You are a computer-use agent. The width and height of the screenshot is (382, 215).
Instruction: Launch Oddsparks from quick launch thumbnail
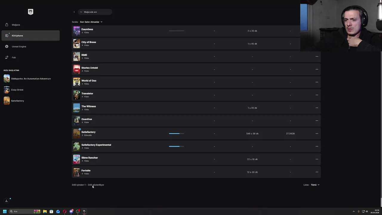[7, 79]
